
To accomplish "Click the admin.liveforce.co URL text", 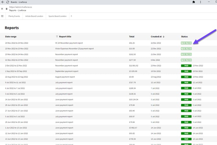I will tap(21, 7).
